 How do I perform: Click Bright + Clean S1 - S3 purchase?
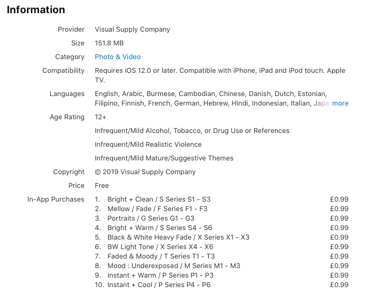coord(159,199)
